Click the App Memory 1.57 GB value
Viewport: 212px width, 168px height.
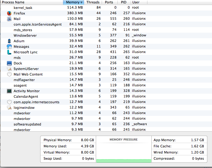point(197,140)
